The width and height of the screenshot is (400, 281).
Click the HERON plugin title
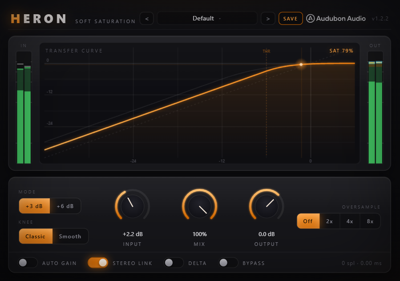click(39, 19)
